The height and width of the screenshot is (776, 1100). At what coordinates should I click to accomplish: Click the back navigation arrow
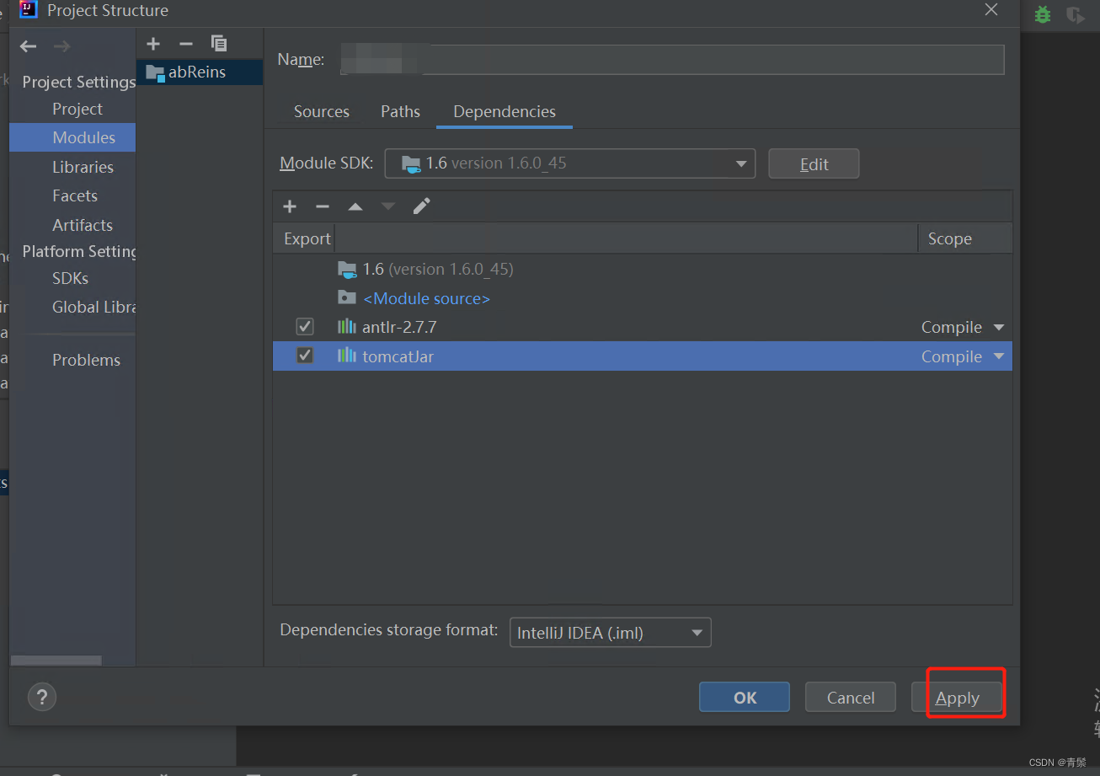pyautogui.click(x=29, y=46)
